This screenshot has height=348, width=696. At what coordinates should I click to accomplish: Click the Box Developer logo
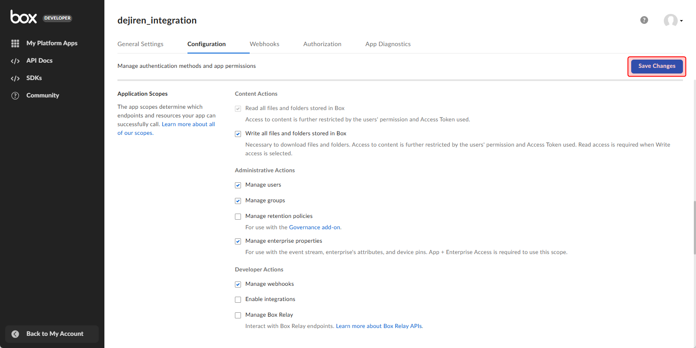(41, 17)
